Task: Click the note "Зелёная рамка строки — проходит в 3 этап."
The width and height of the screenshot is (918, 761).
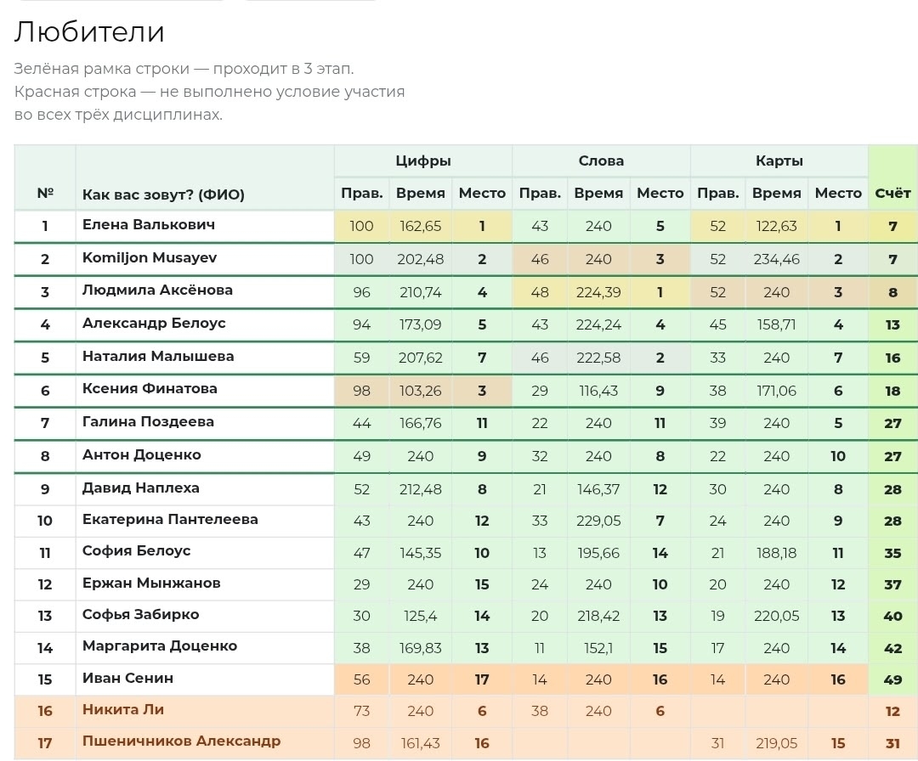Action: click(184, 69)
